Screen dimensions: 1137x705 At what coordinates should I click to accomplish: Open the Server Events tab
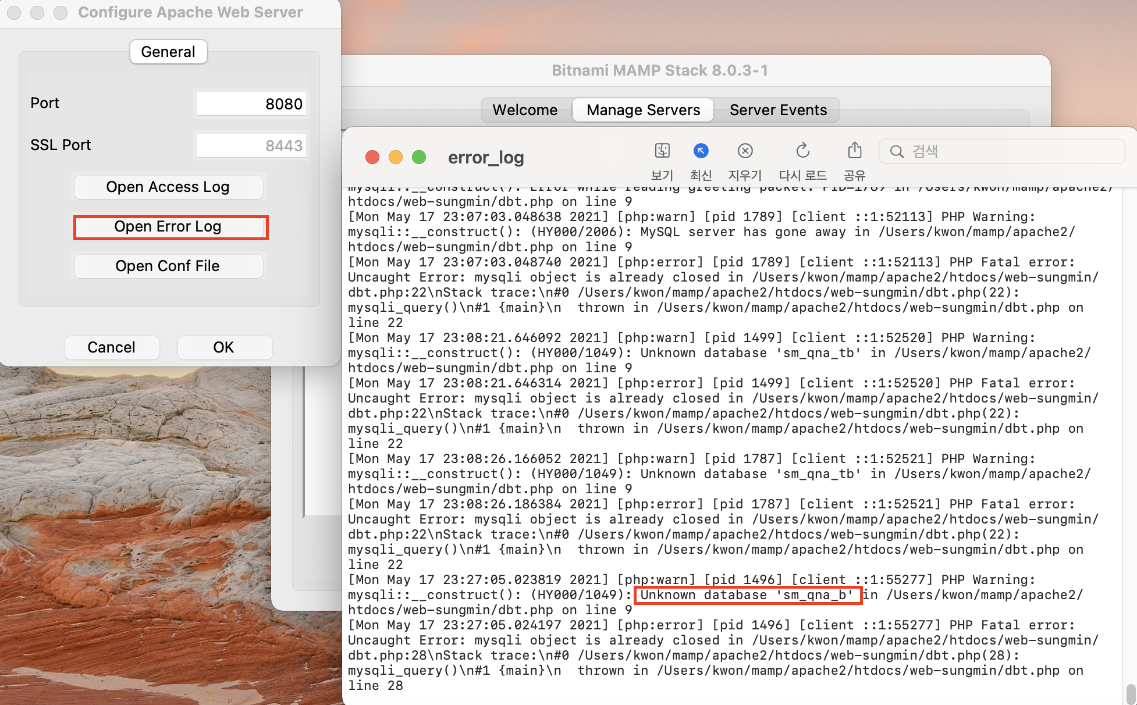coord(778,110)
